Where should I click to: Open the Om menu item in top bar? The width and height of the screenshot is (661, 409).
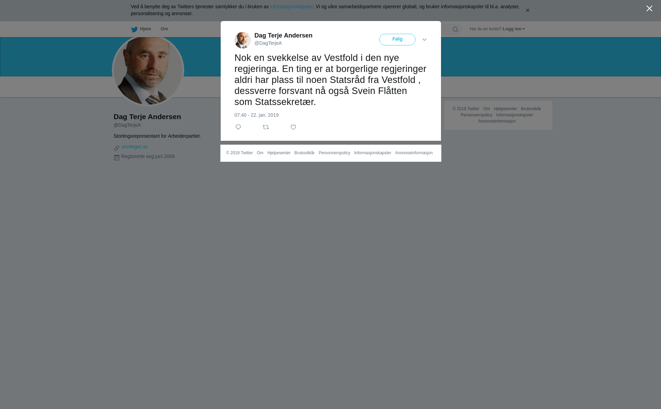[x=164, y=29]
